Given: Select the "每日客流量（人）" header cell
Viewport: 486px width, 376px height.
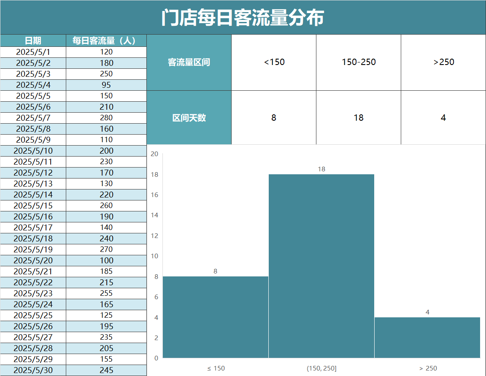Looking at the screenshot, I should pyautogui.click(x=106, y=41).
